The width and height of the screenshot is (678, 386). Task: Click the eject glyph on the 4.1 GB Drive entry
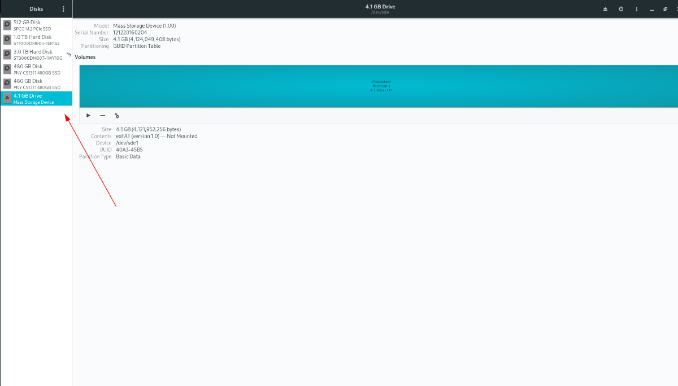pyautogui.click(x=6, y=98)
